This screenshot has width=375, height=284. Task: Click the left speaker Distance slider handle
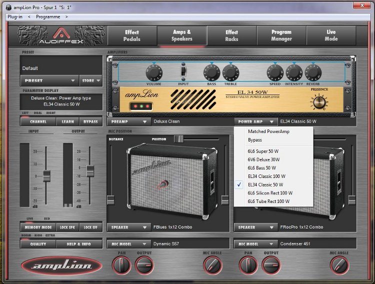[x=110, y=200]
